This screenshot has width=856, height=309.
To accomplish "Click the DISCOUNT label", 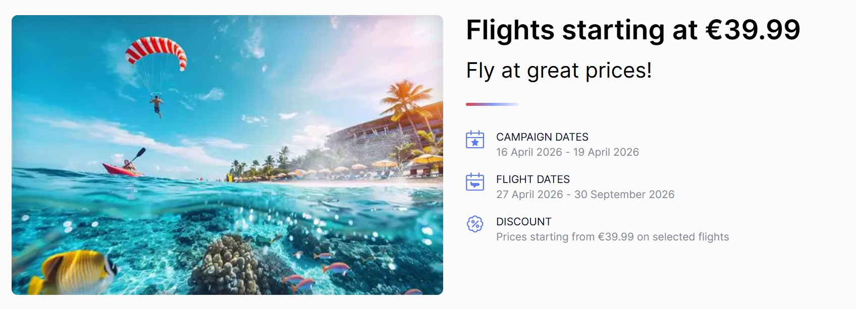I will click(x=523, y=222).
